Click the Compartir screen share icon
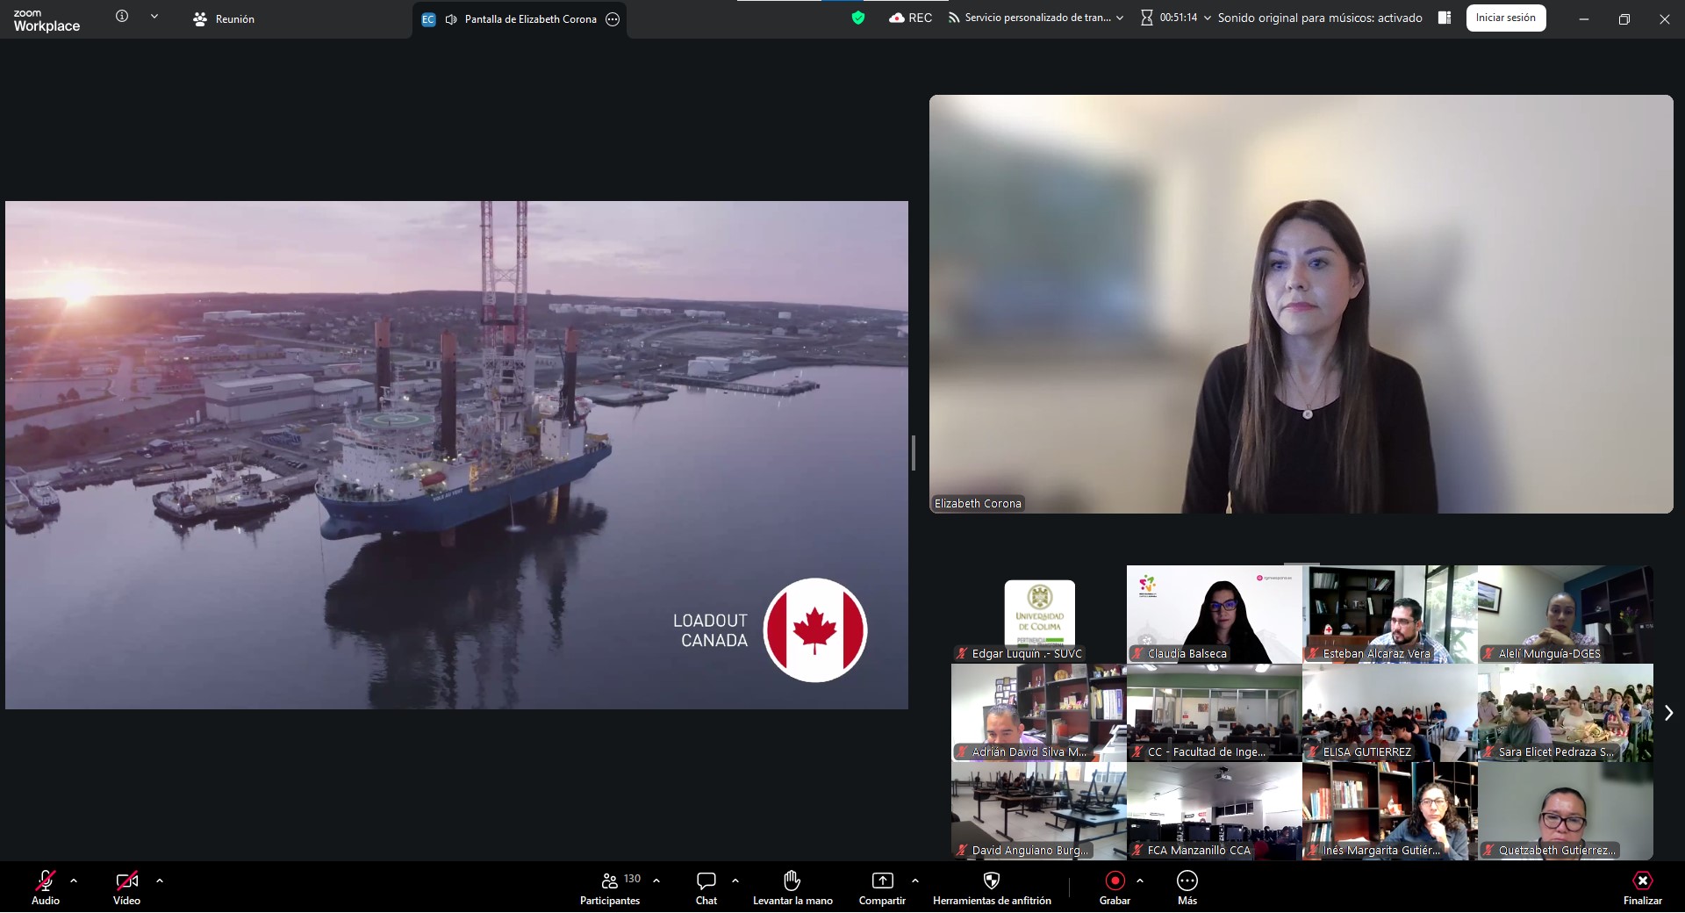This screenshot has height=913, width=1685. point(882,881)
